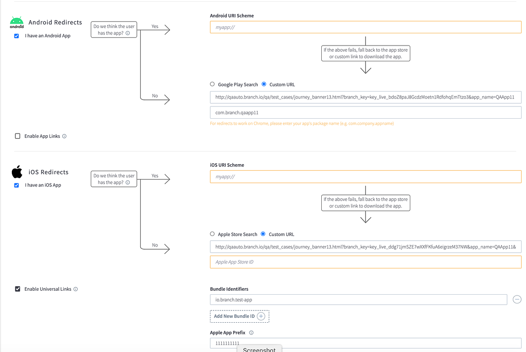This screenshot has height=352, width=526.
Task: Disable Universal Links for iOS
Action: coord(18,289)
